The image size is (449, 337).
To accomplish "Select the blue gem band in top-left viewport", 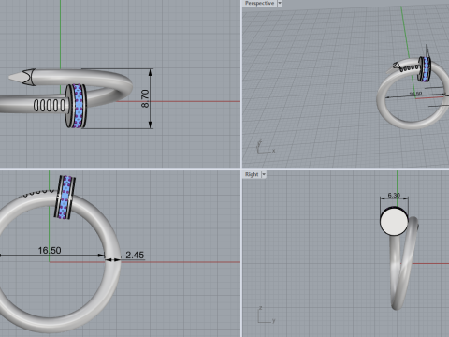I will tap(78, 106).
